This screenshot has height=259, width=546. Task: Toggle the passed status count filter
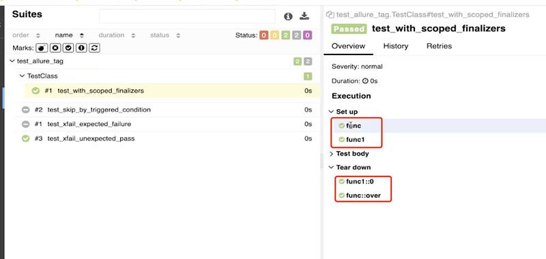pos(285,35)
